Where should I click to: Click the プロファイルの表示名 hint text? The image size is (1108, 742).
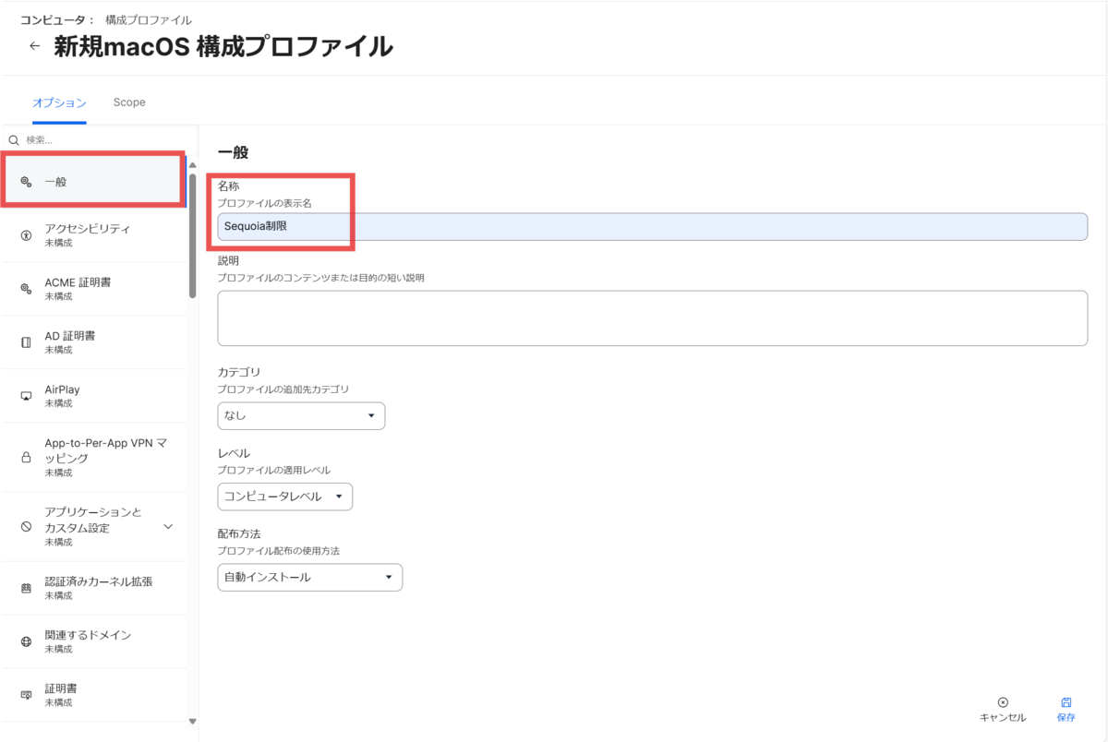265,202
